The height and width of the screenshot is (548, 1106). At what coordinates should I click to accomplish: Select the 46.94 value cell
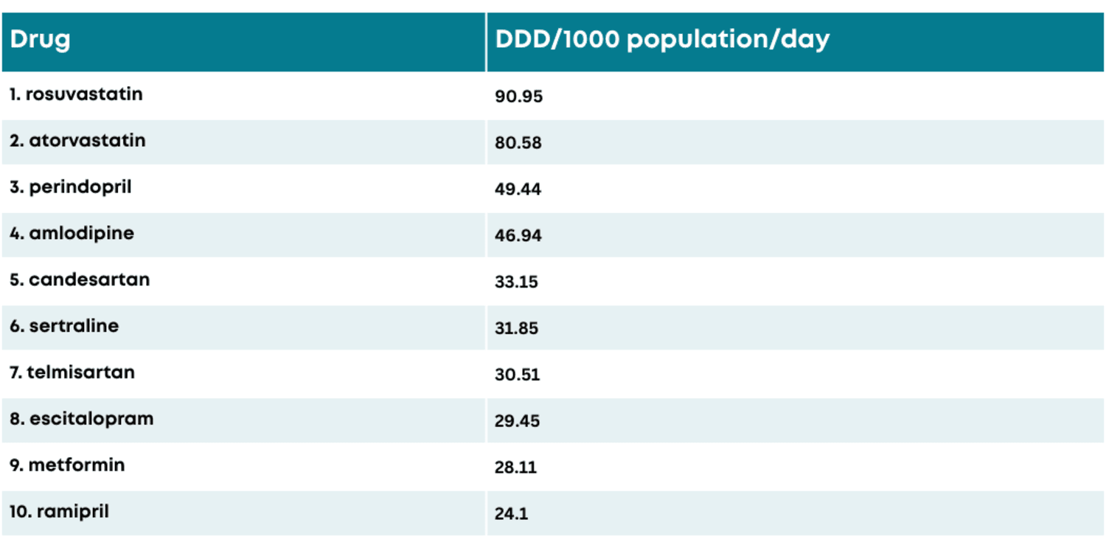coord(518,236)
